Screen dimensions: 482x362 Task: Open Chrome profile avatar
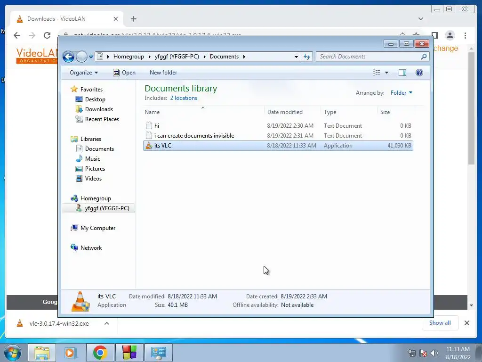pos(450,35)
